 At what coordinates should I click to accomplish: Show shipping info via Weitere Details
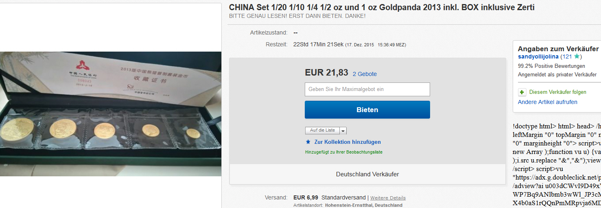pyautogui.click(x=388, y=198)
